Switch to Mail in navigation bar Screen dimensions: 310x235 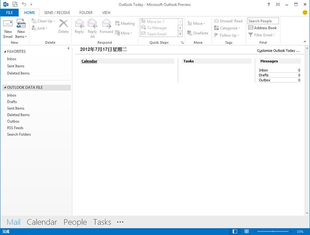point(13,222)
